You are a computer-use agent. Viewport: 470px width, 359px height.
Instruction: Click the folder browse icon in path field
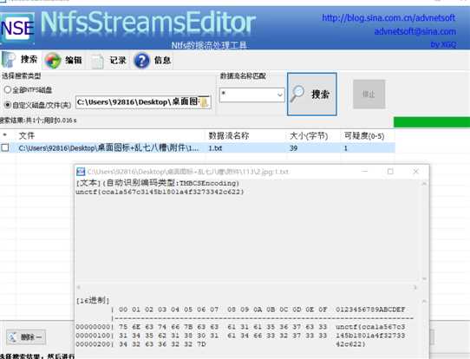204,102
